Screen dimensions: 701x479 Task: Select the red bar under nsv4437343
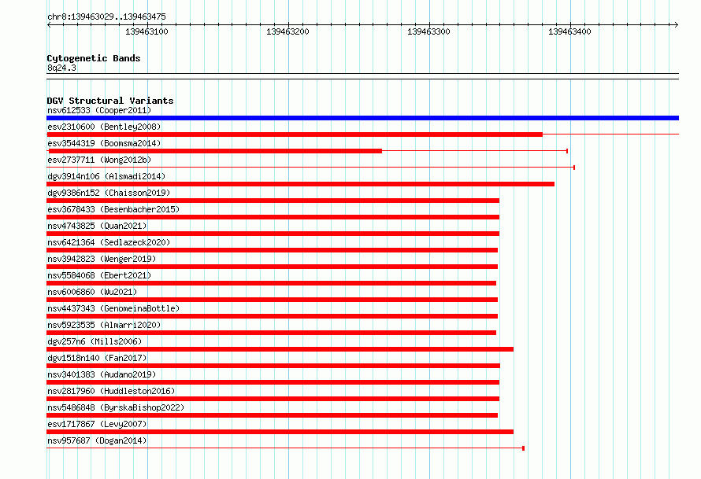(x=273, y=316)
